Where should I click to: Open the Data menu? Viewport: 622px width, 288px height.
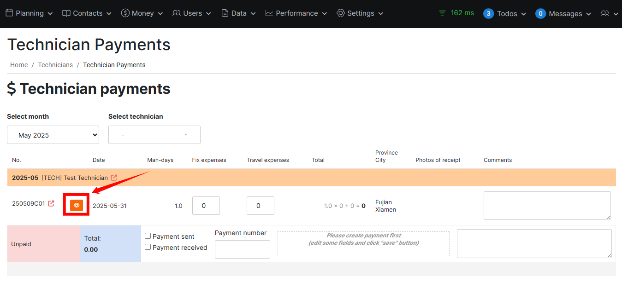(x=237, y=13)
